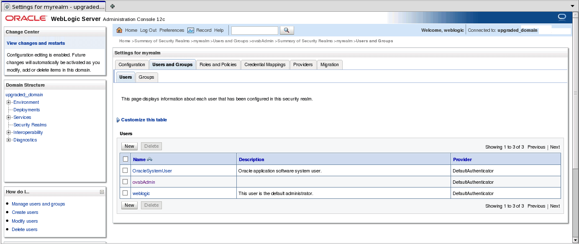The height and width of the screenshot is (244, 579).
Task: Open the browser tab list dropdown arrow
Action: [573, 6]
